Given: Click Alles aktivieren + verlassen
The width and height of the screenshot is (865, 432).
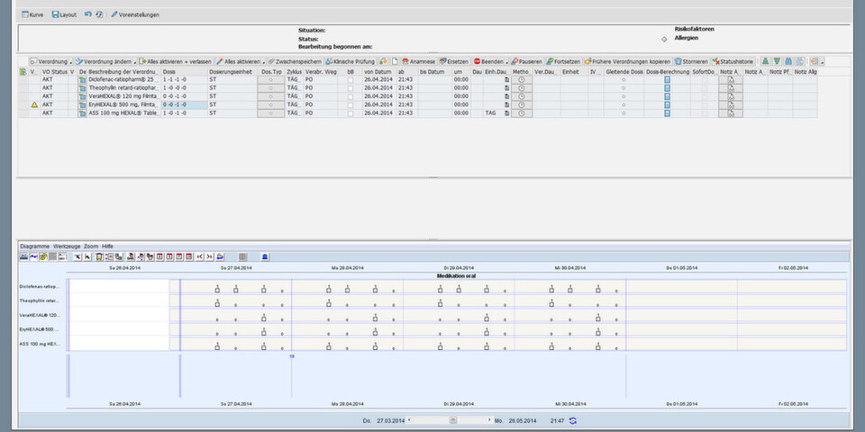Looking at the screenshot, I should [x=176, y=62].
